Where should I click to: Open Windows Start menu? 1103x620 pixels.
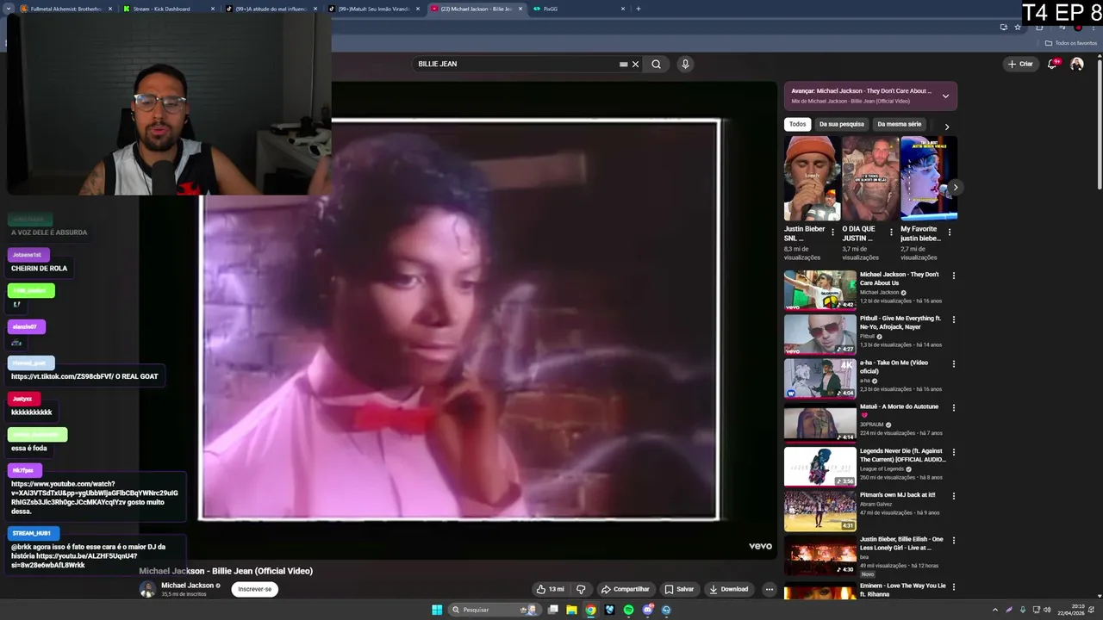point(437,610)
